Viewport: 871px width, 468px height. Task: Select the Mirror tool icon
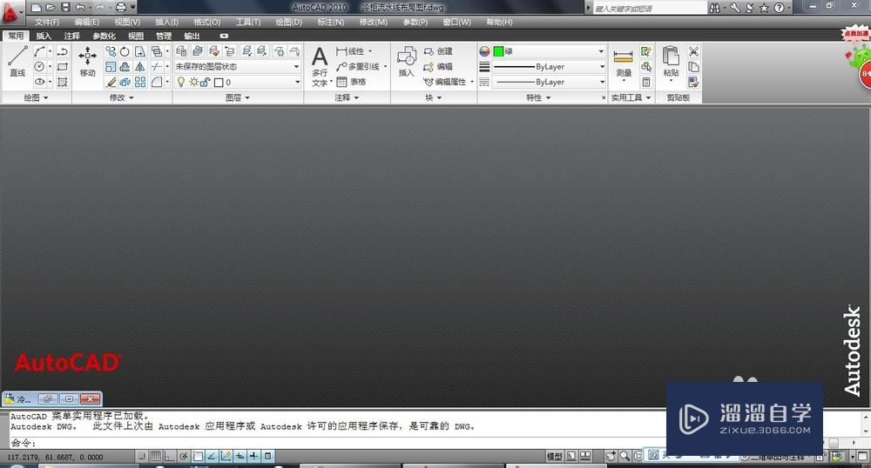coord(140,66)
